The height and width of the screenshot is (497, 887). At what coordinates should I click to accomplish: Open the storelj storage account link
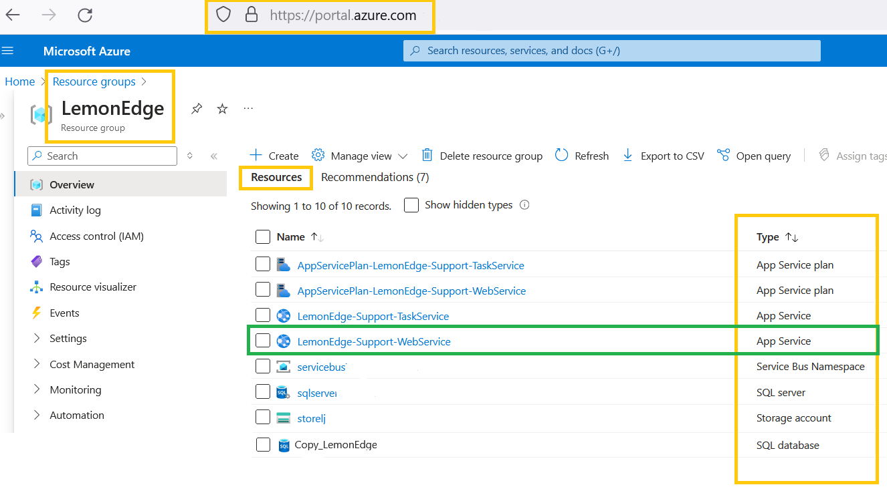(311, 418)
